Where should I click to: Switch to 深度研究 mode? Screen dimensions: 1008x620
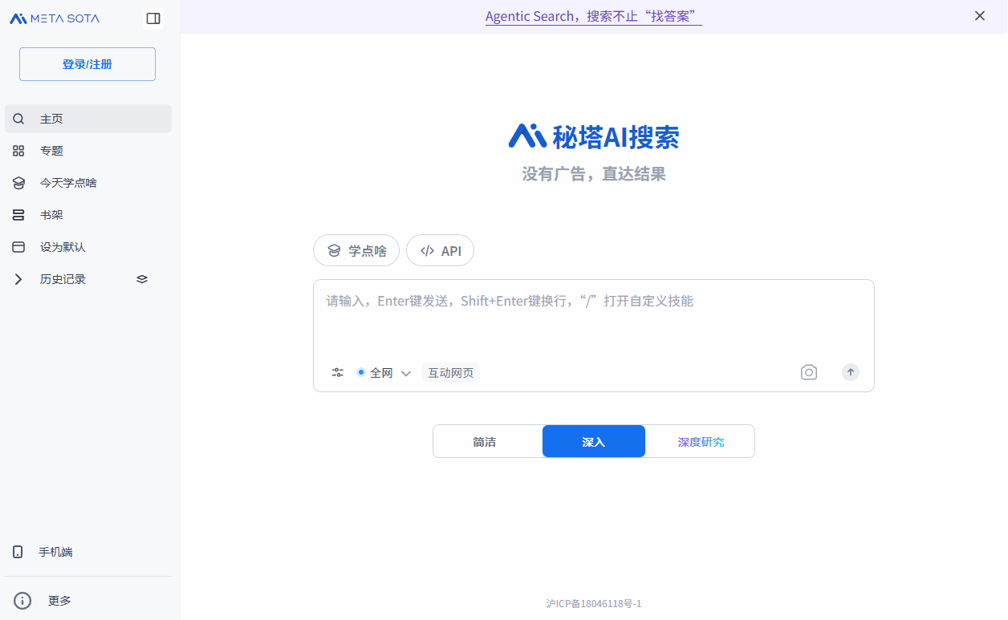pyautogui.click(x=701, y=442)
